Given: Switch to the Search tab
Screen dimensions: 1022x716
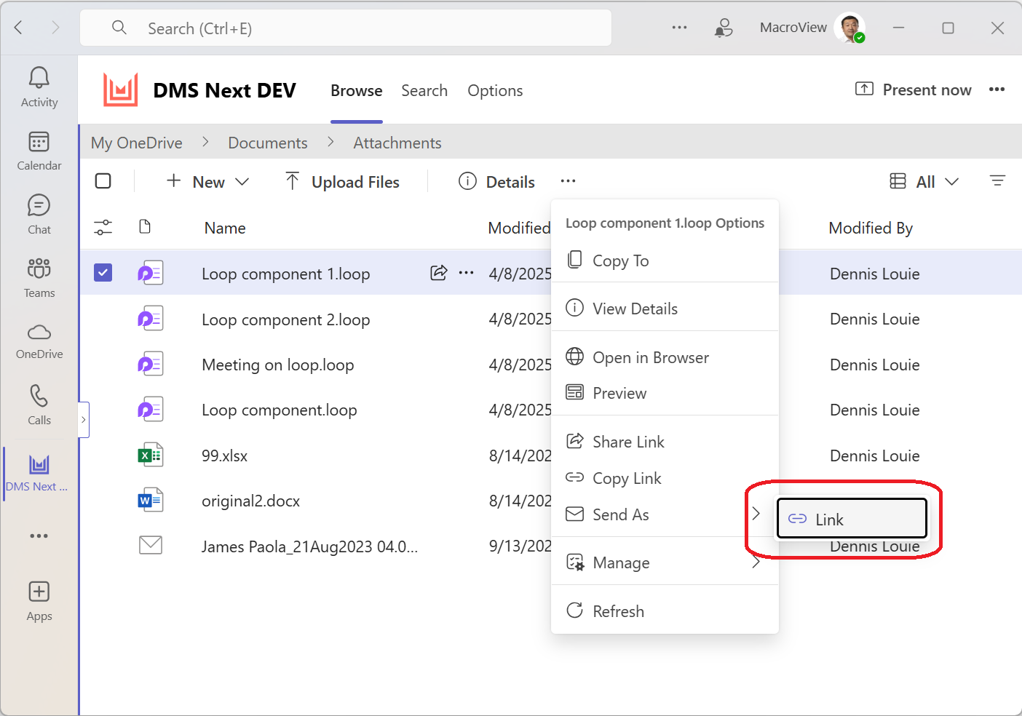Looking at the screenshot, I should coord(424,90).
